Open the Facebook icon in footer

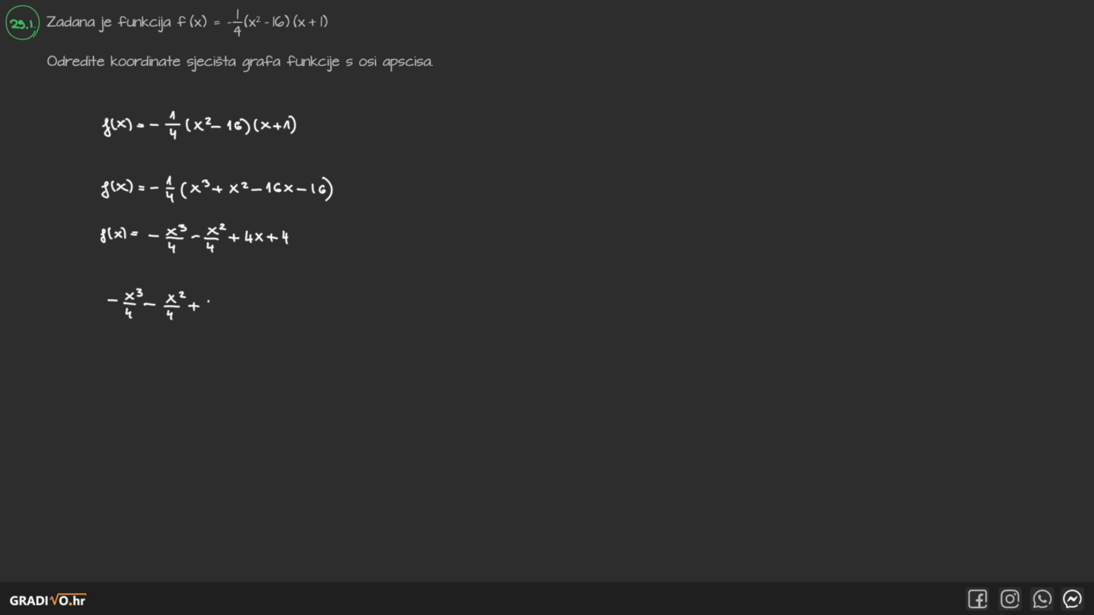[977, 599]
